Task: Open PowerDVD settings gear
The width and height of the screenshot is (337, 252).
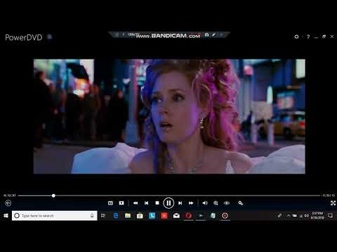Action: pos(296,36)
